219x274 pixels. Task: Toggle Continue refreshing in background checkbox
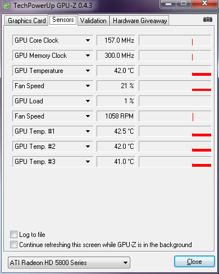click(x=13, y=244)
